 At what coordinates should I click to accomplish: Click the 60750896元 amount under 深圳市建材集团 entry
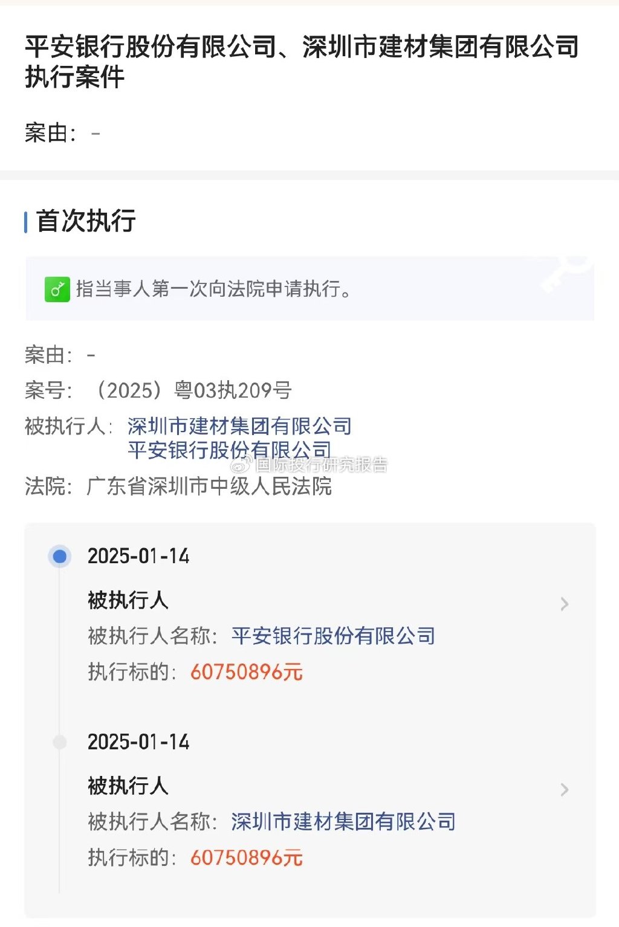247,857
